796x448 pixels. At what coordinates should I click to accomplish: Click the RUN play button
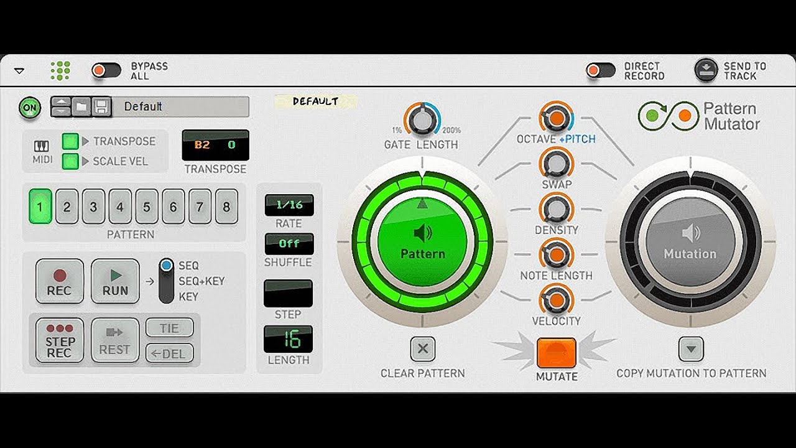(115, 281)
